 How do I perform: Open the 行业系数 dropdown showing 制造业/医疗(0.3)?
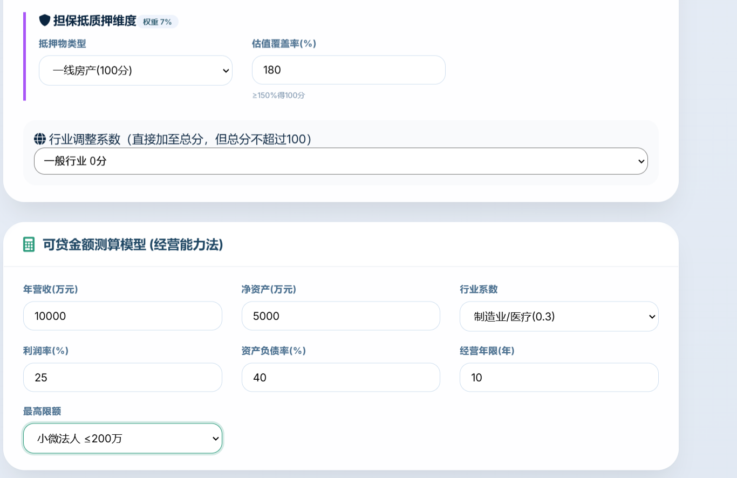pos(559,316)
